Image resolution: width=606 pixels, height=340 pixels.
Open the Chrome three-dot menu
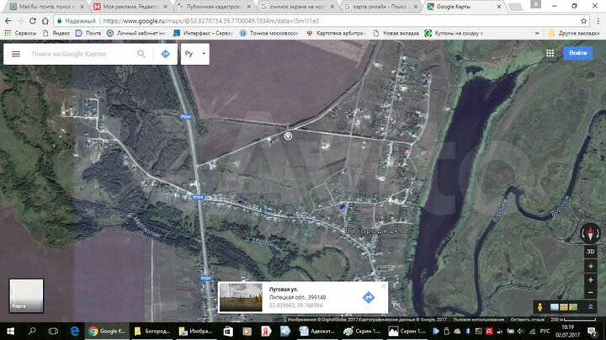coord(598,21)
